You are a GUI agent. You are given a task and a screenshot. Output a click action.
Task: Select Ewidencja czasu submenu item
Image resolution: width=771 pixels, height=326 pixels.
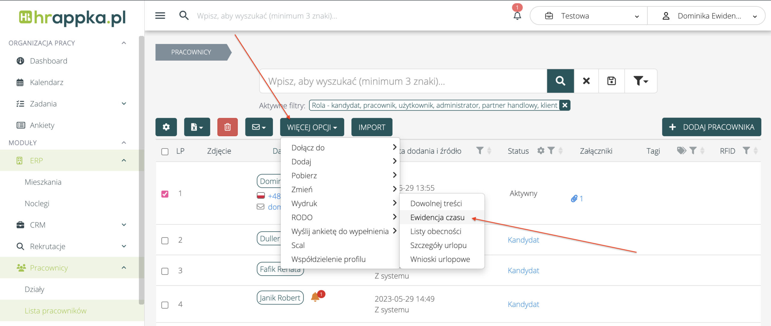pyautogui.click(x=437, y=217)
